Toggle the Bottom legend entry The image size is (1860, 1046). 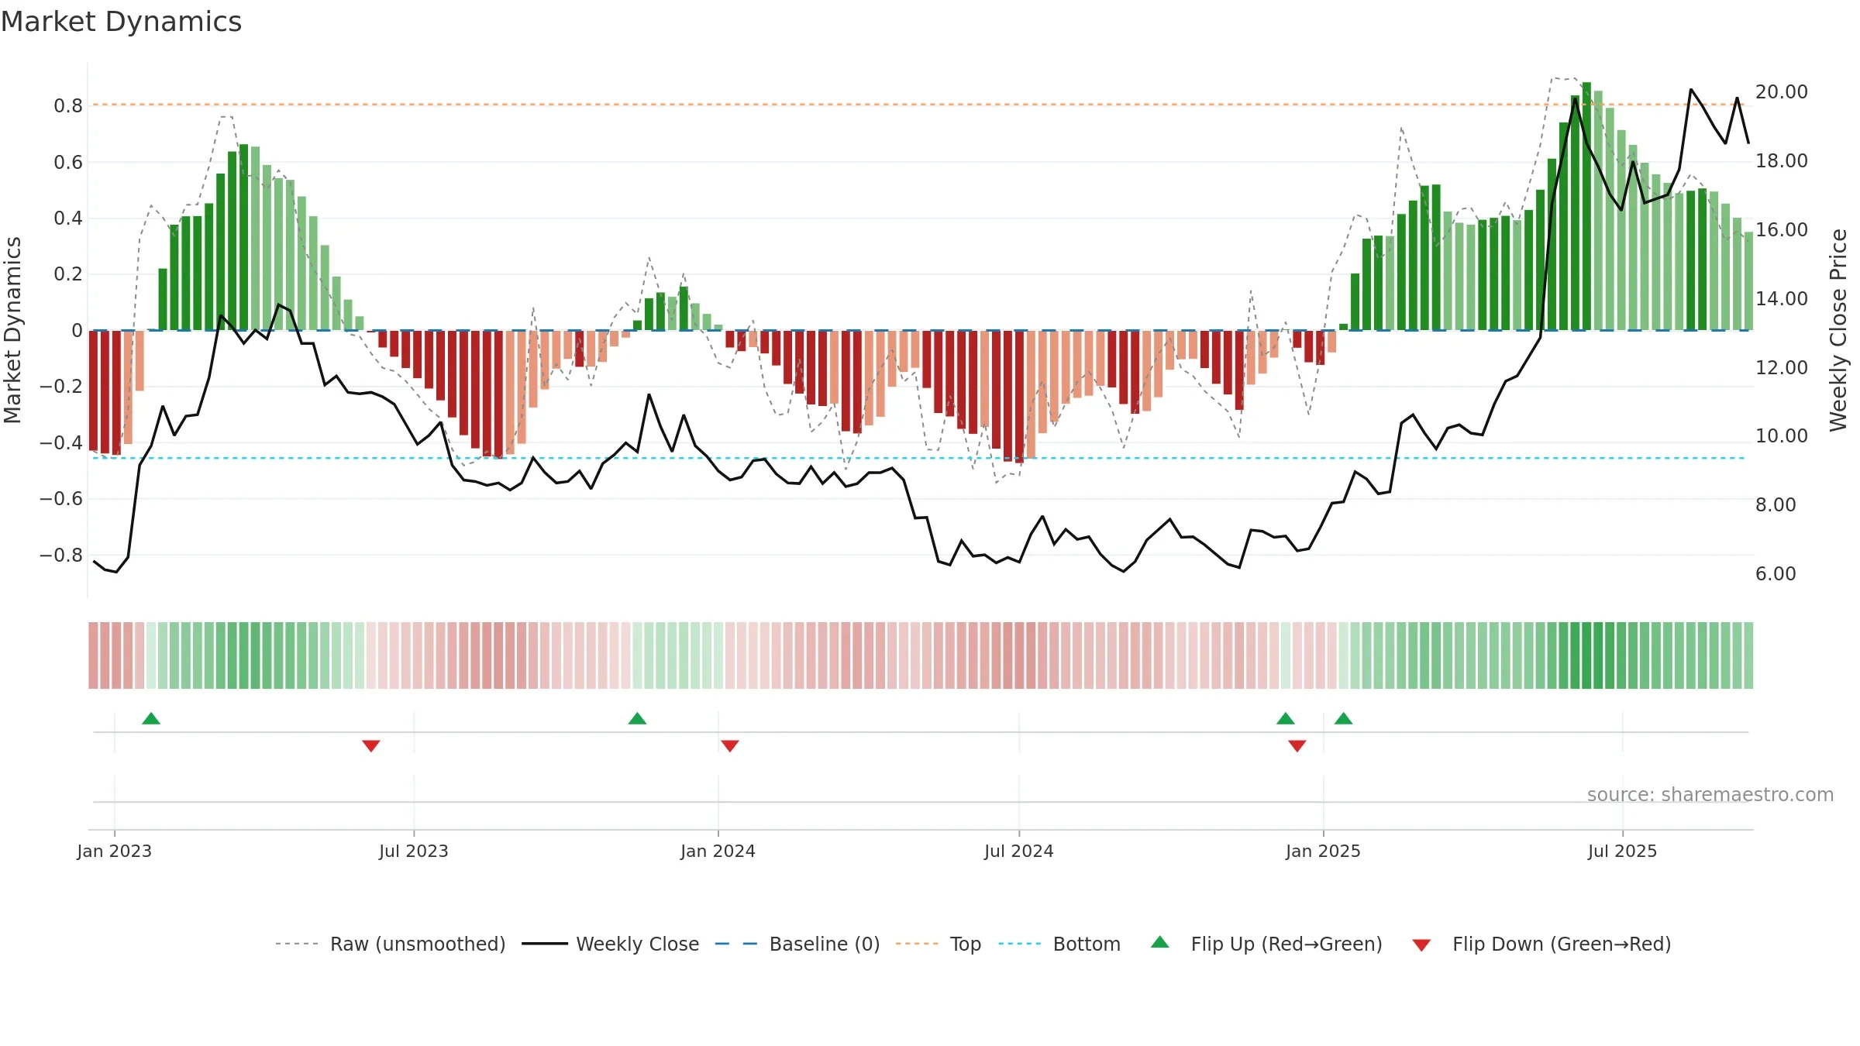point(1059,944)
